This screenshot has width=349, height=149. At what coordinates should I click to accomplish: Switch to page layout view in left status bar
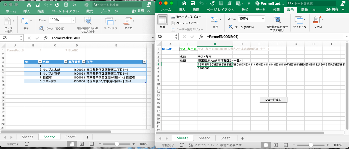[81, 144]
